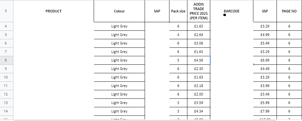Click the Light Grey cell in row 10
The image size is (302, 121).
pos(119,77)
